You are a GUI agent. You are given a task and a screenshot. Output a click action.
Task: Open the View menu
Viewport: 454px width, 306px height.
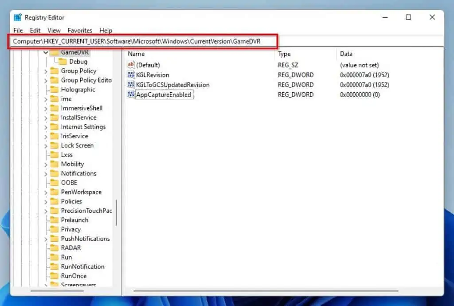coord(54,31)
